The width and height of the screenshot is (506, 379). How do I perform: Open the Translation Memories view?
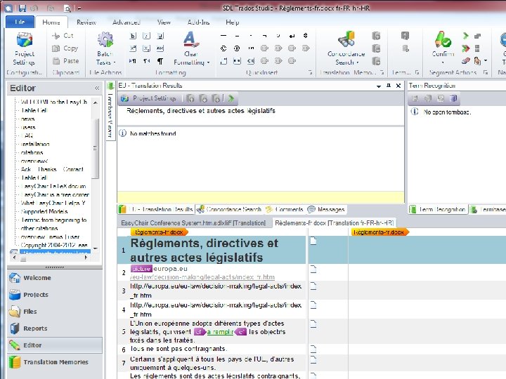click(55, 362)
